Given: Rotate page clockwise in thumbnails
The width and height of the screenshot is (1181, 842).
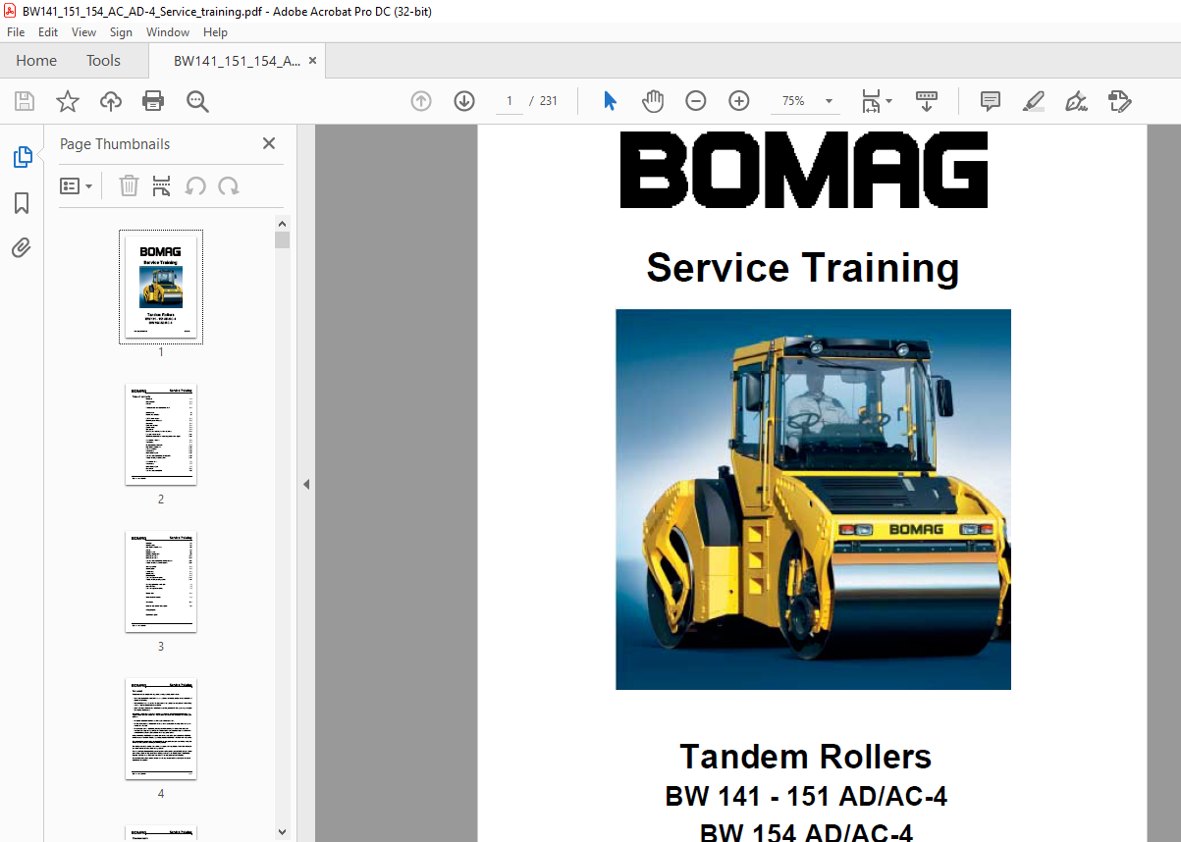Looking at the screenshot, I should [229, 185].
